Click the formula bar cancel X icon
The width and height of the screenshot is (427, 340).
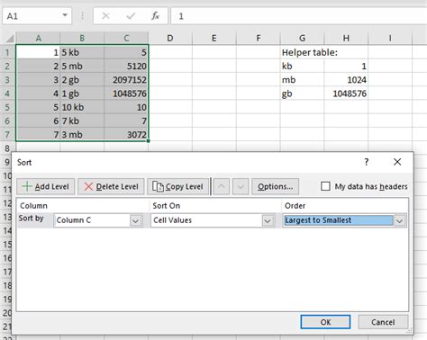105,16
